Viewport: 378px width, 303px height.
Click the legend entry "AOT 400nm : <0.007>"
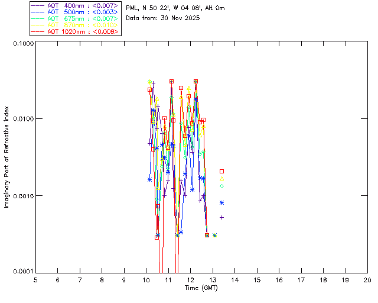tap(75, 5)
